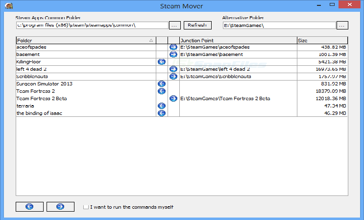
Task: Click the 5421.38 MB size value
Action: pos(332,62)
